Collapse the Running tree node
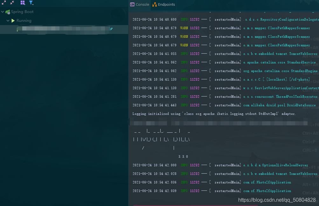 click(x=8, y=20)
